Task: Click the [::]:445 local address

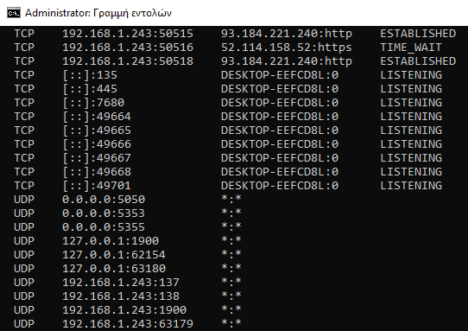Action: pyautogui.click(x=90, y=89)
